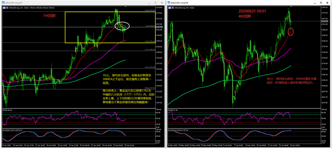Maximize the XAUUSD H1 chart window

(x=155, y=3)
